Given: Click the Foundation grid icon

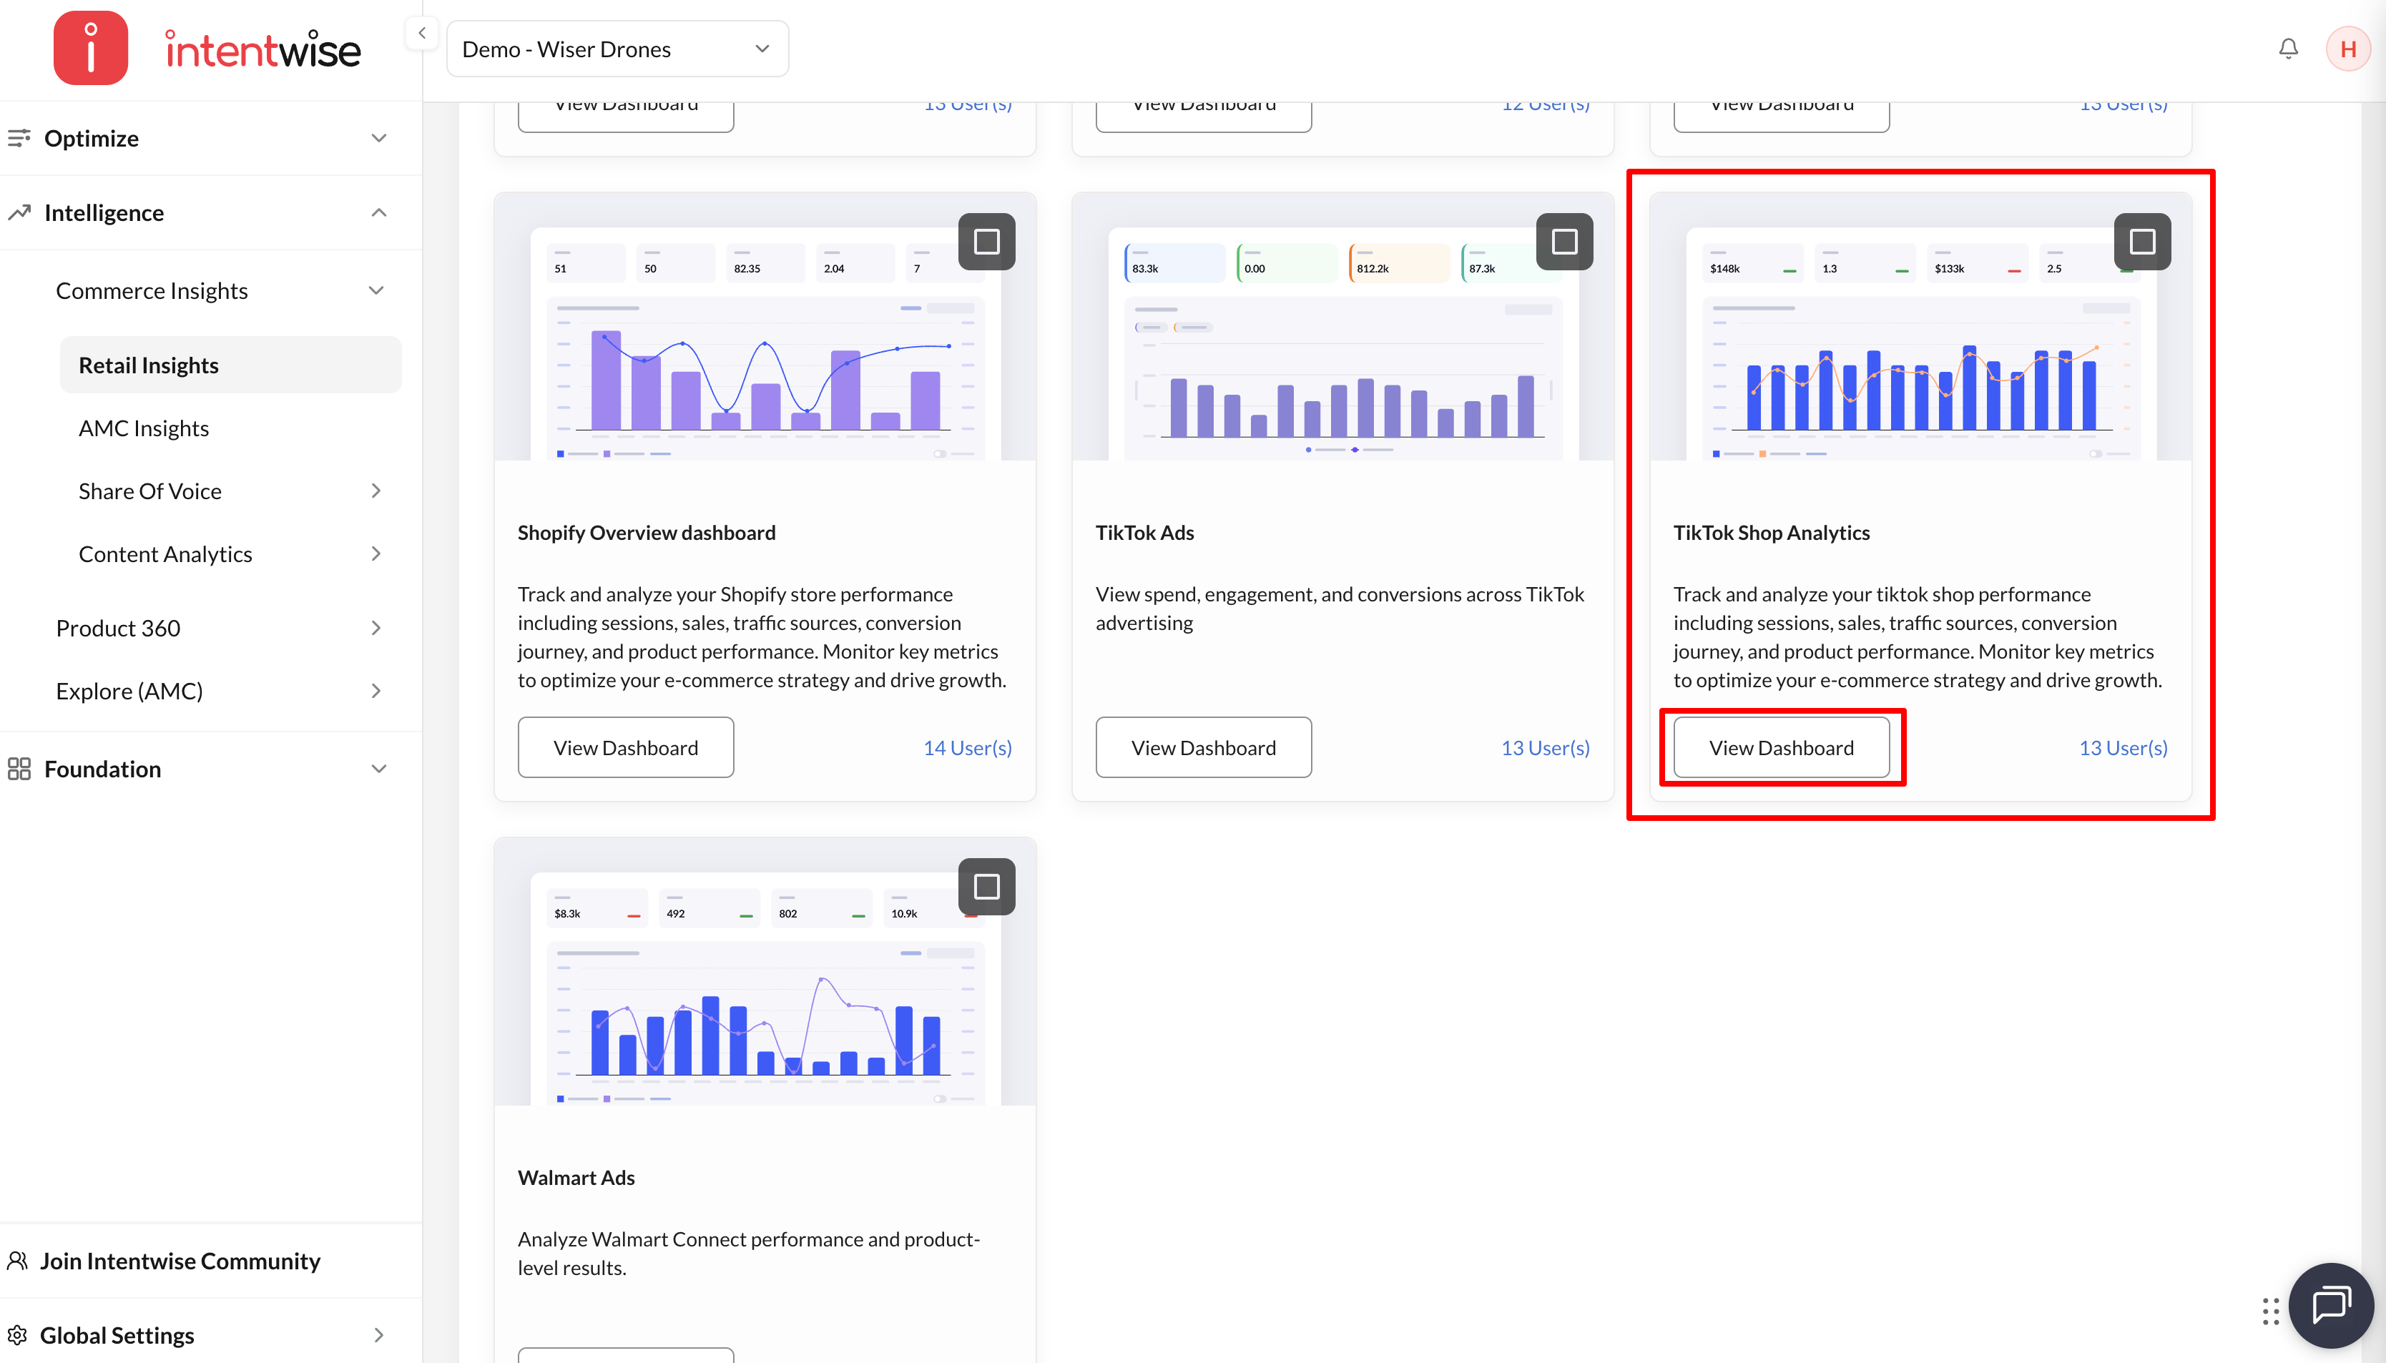Looking at the screenshot, I should pos(19,769).
